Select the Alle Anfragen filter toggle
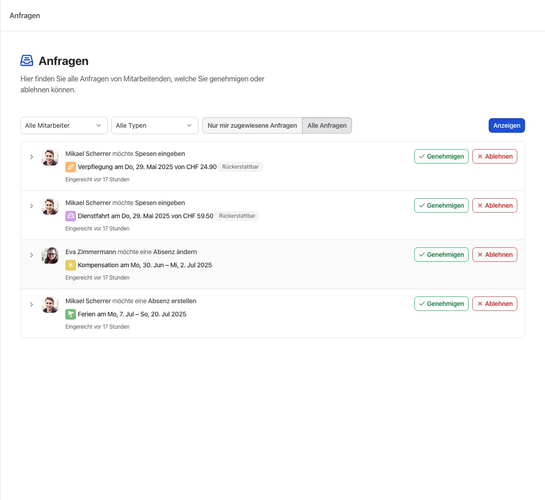Image resolution: width=545 pixels, height=500 pixels. tap(327, 125)
